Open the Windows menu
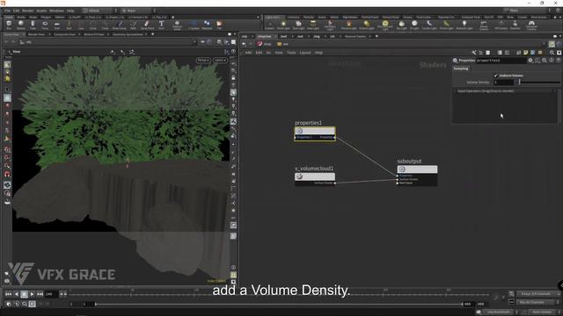The height and width of the screenshot is (316, 563). point(56,11)
